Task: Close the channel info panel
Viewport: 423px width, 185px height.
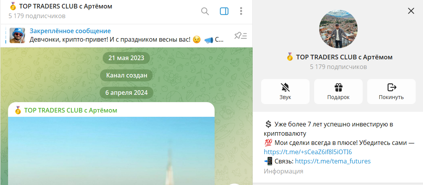Action: (x=411, y=11)
